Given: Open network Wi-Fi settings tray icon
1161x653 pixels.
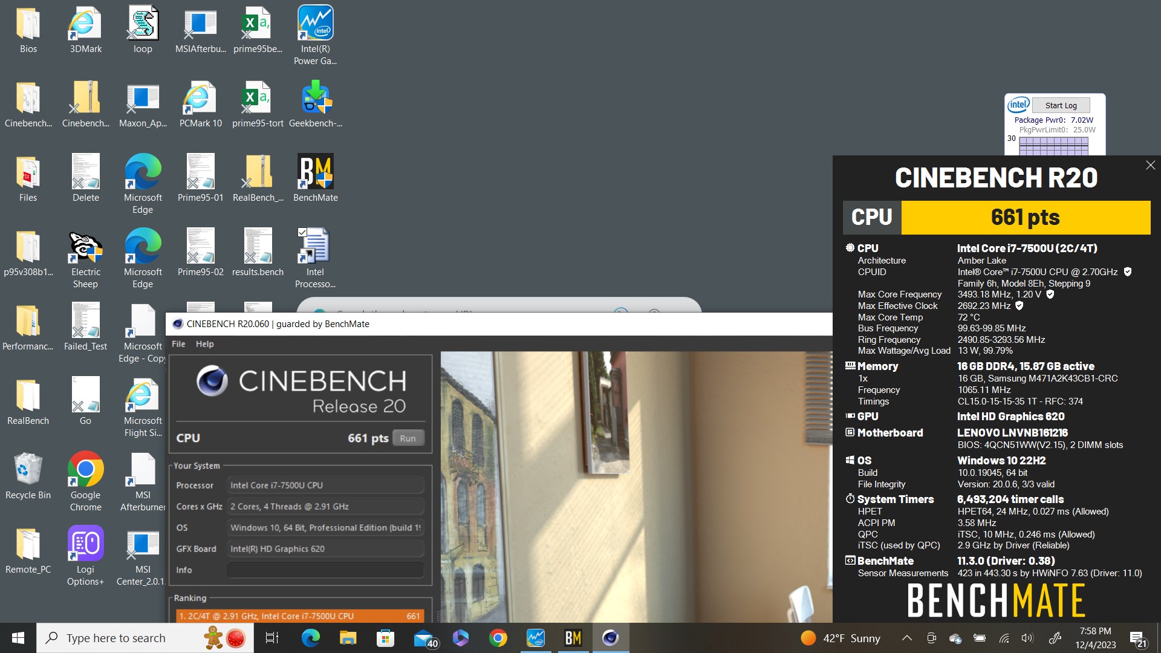Looking at the screenshot, I should [x=1004, y=638].
